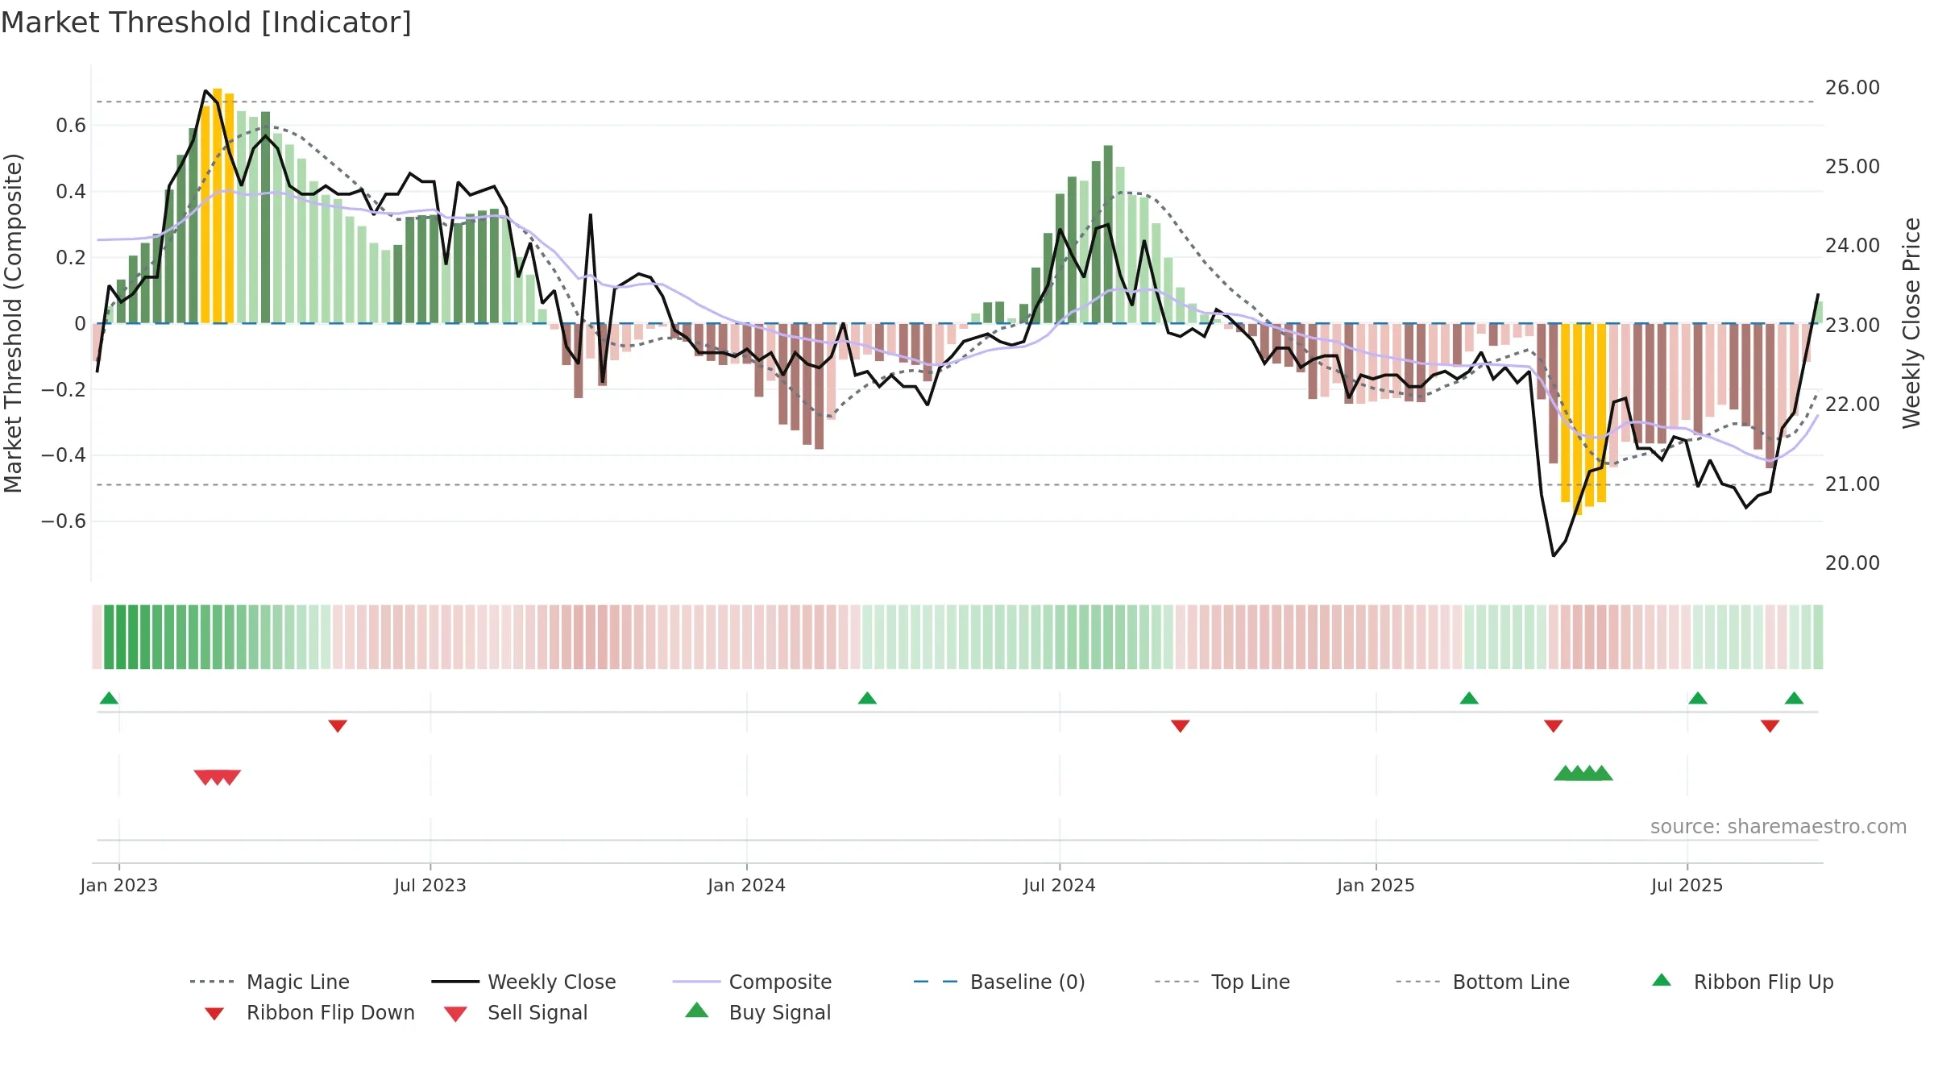Click the last ribbon flip up marker at chart end
This screenshot has height=1088, width=1934.
[x=1794, y=698]
